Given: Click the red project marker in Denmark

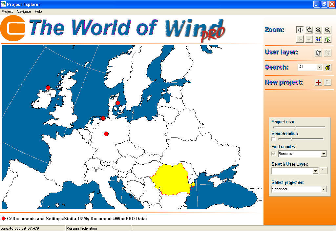Looking at the screenshot, I should (x=118, y=103).
